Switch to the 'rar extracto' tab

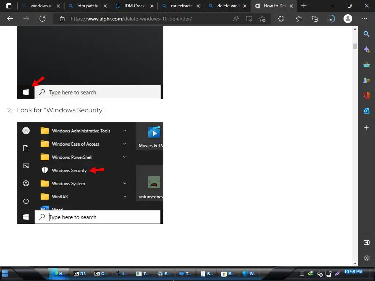point(181,6)
